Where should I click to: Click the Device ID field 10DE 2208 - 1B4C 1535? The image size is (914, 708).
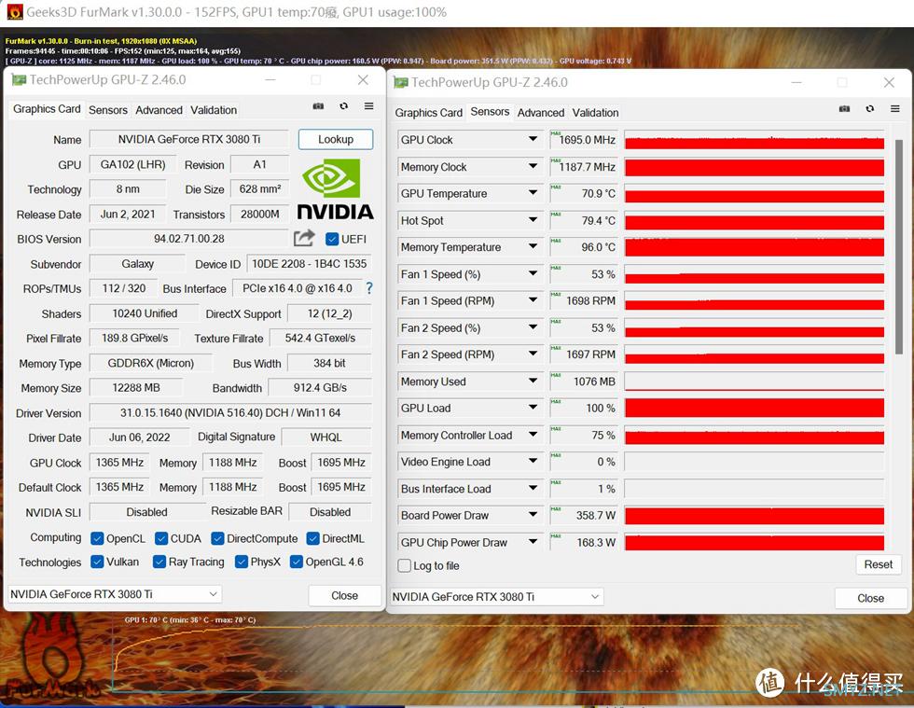309,264
